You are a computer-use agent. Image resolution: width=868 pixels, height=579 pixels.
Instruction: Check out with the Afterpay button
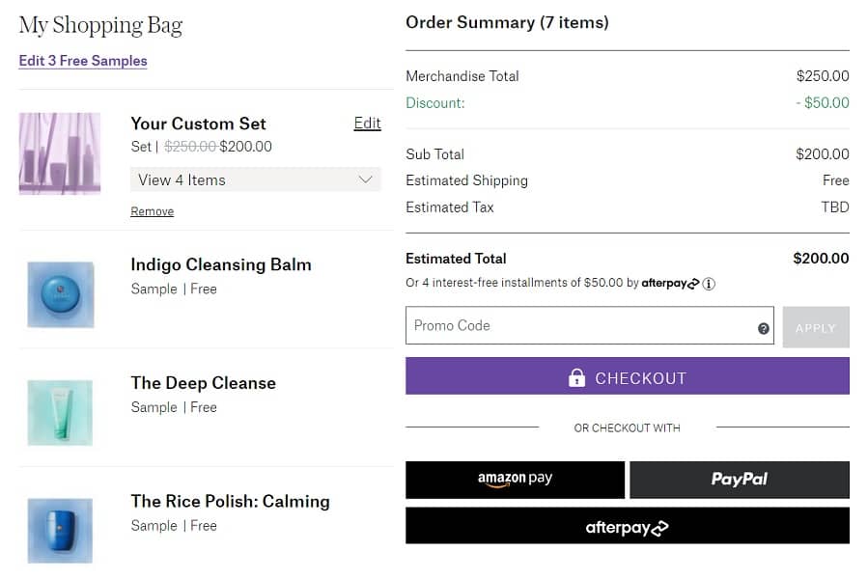tap(628, 527)
